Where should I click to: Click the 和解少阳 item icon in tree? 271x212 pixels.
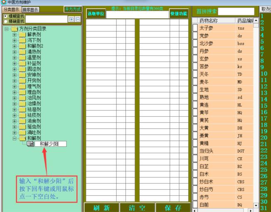point(30,144)
